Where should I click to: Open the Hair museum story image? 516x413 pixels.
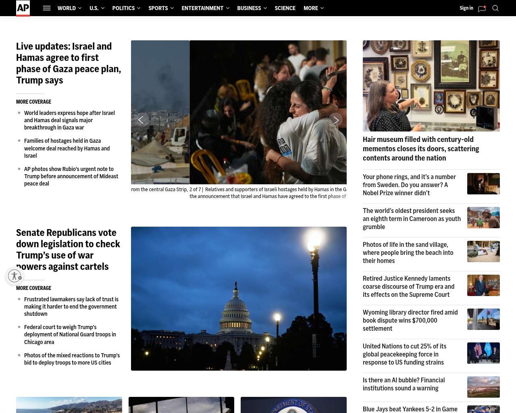click(431, 86)
